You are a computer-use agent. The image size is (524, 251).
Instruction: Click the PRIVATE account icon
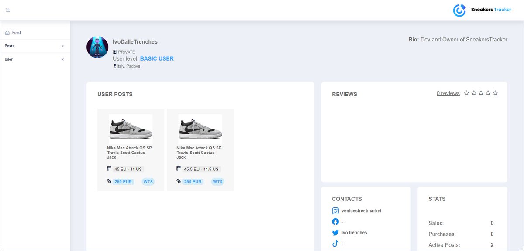tap(115, 52)
